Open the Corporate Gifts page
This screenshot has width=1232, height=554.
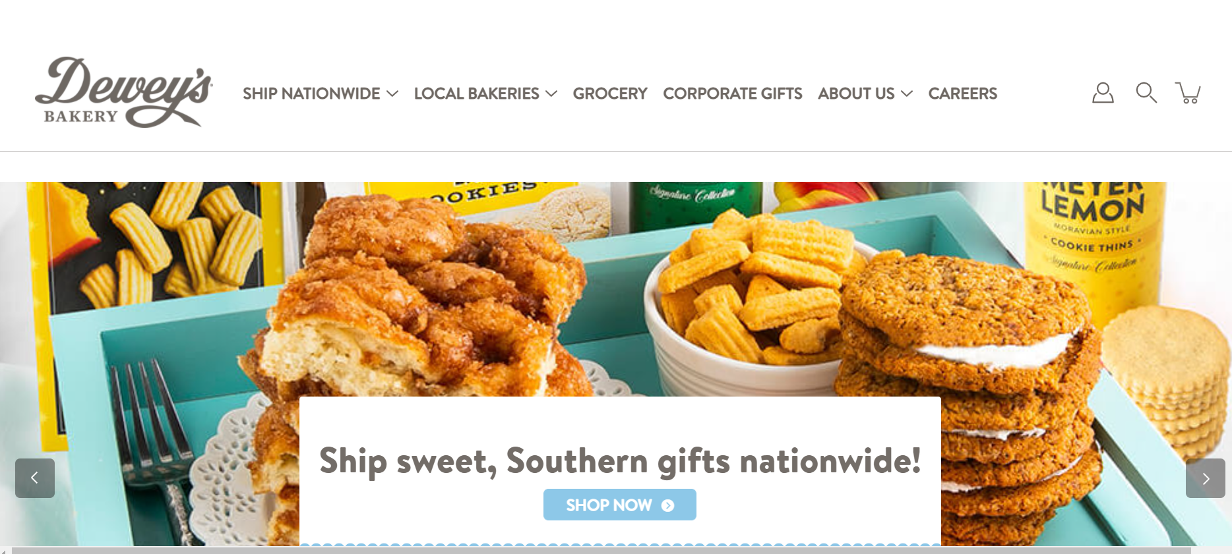click(733, 94)
